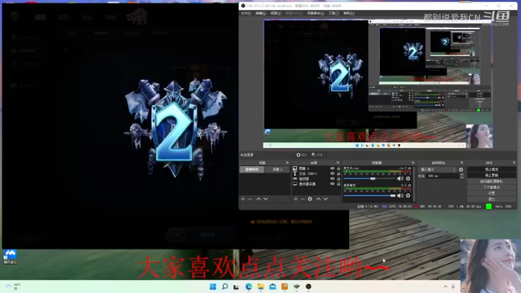The width and height of the screenshot is (521, 293).
Task: Open OBS 设置 settings button
Action: point(492,193)
